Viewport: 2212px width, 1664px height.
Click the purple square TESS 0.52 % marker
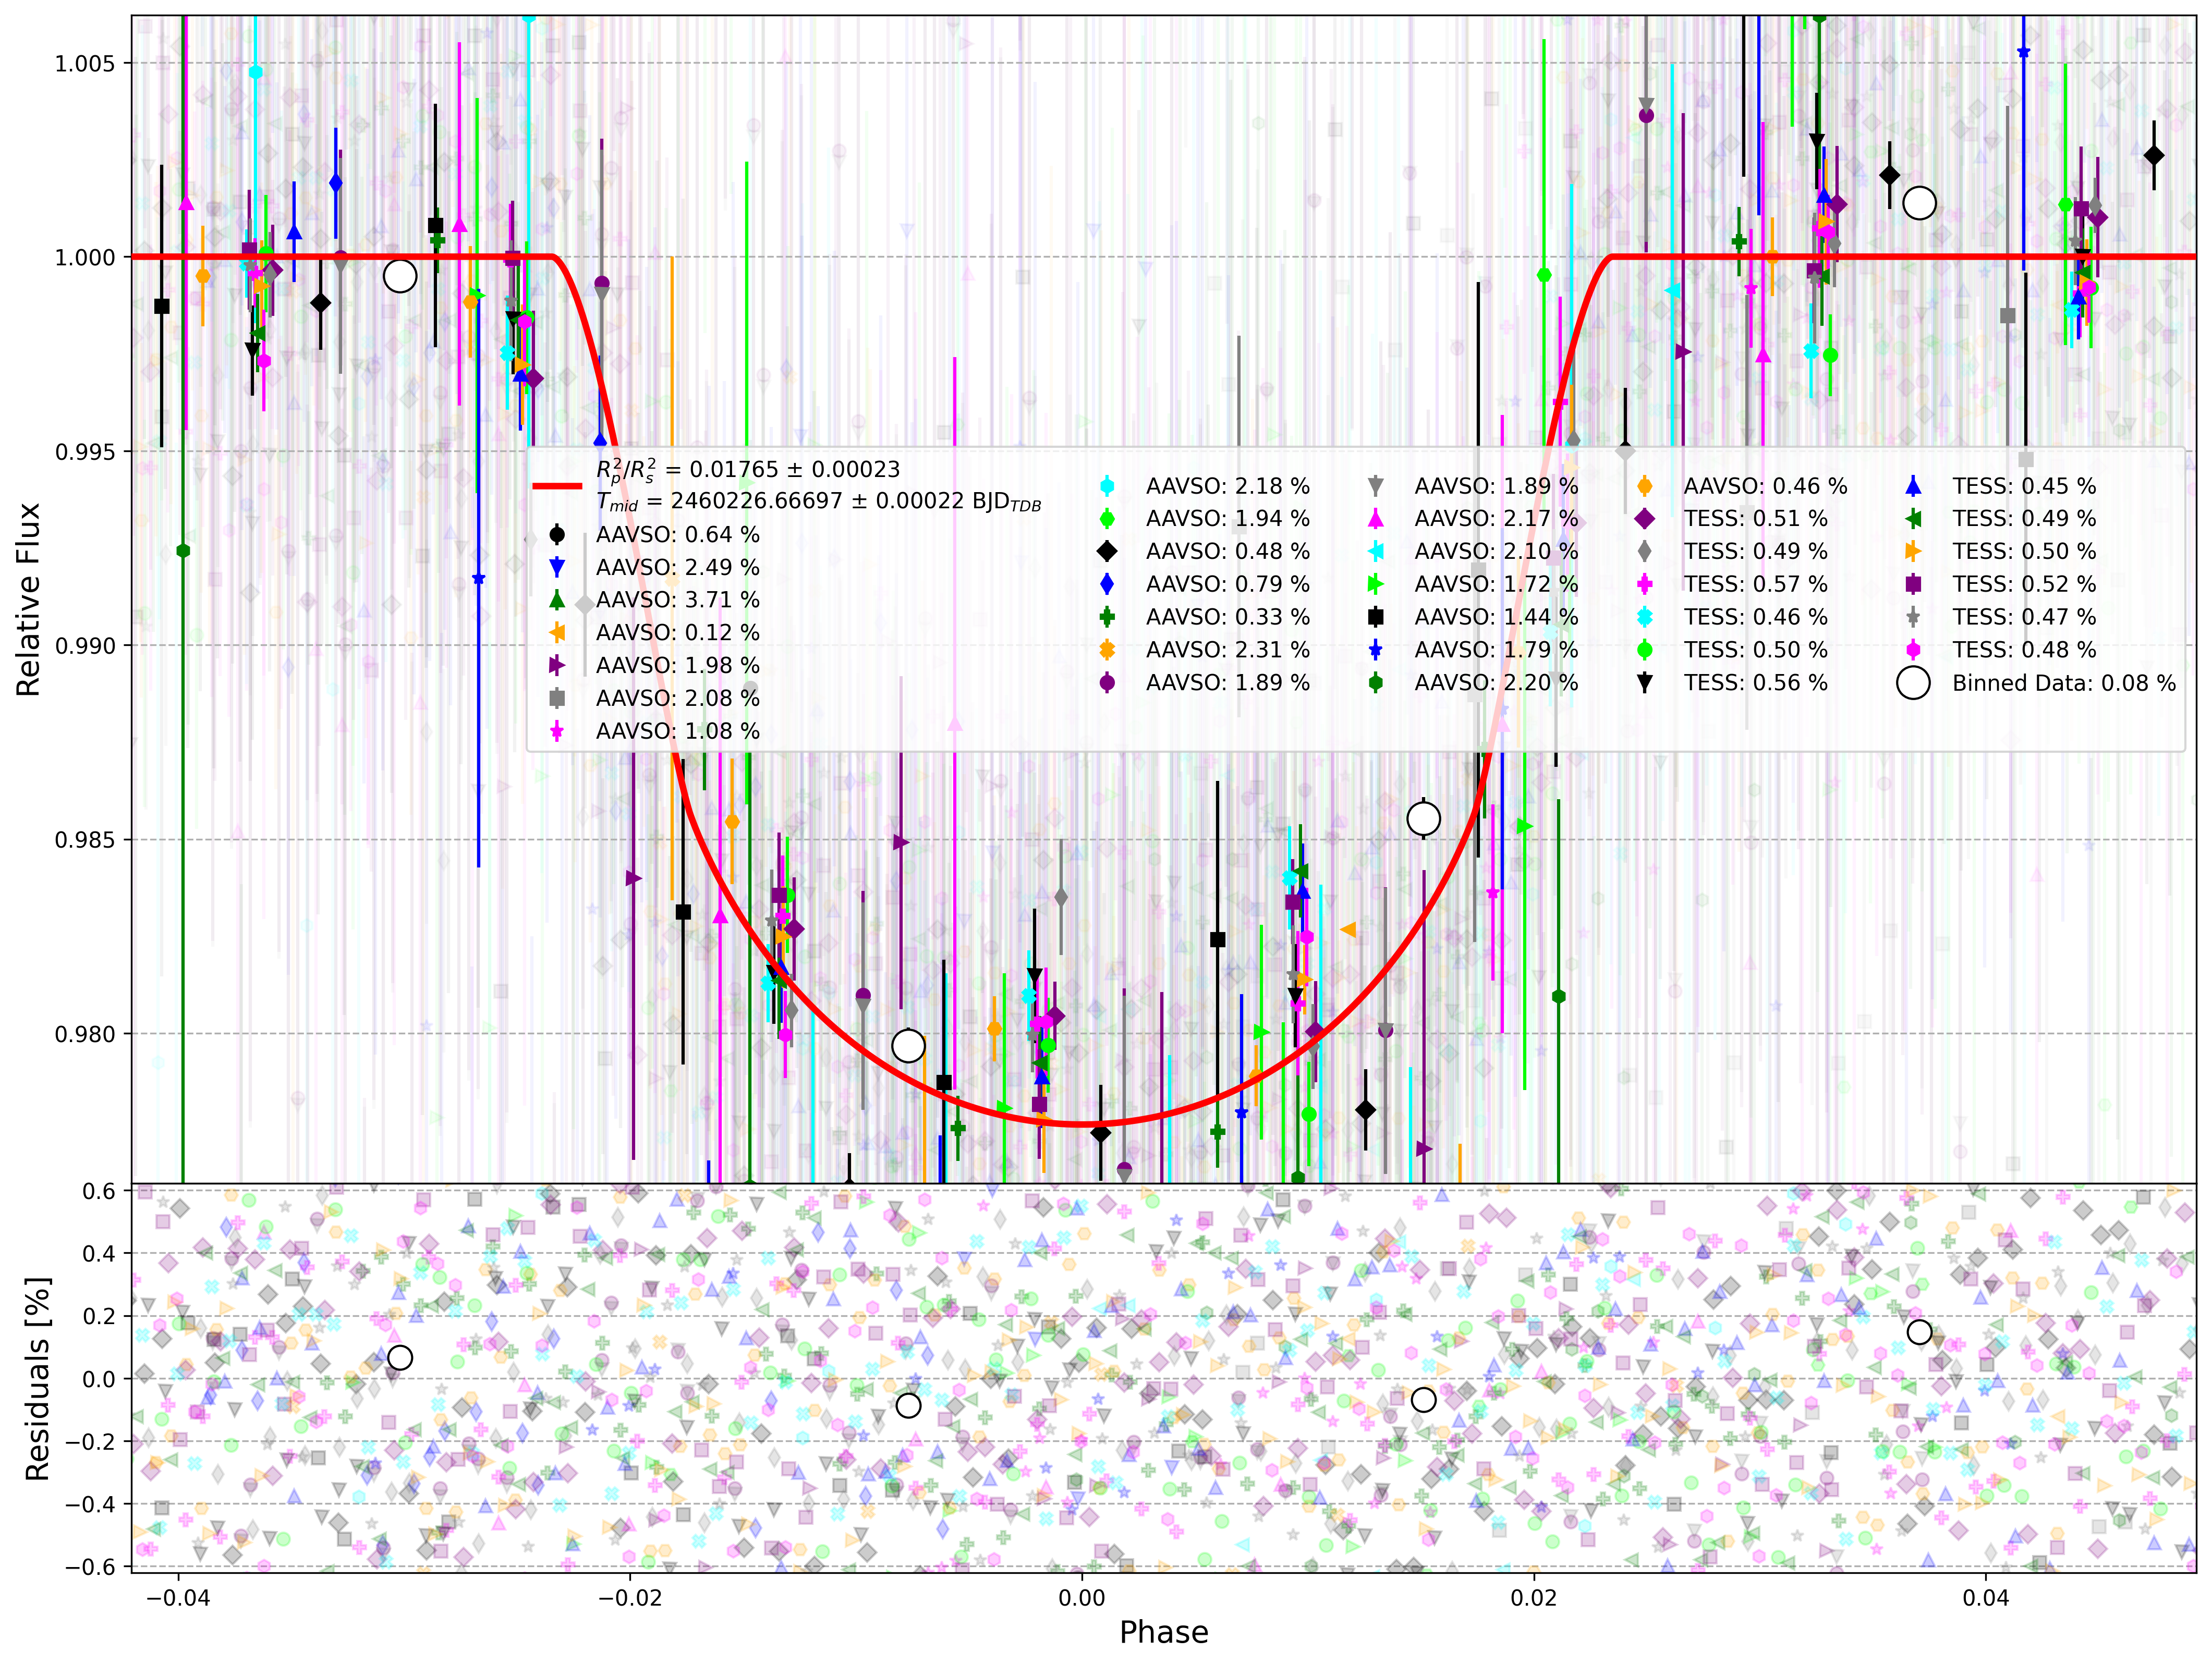(x=1913, y=584)
